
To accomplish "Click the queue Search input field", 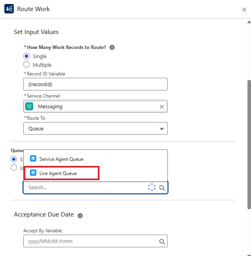I will click(96, 187).
